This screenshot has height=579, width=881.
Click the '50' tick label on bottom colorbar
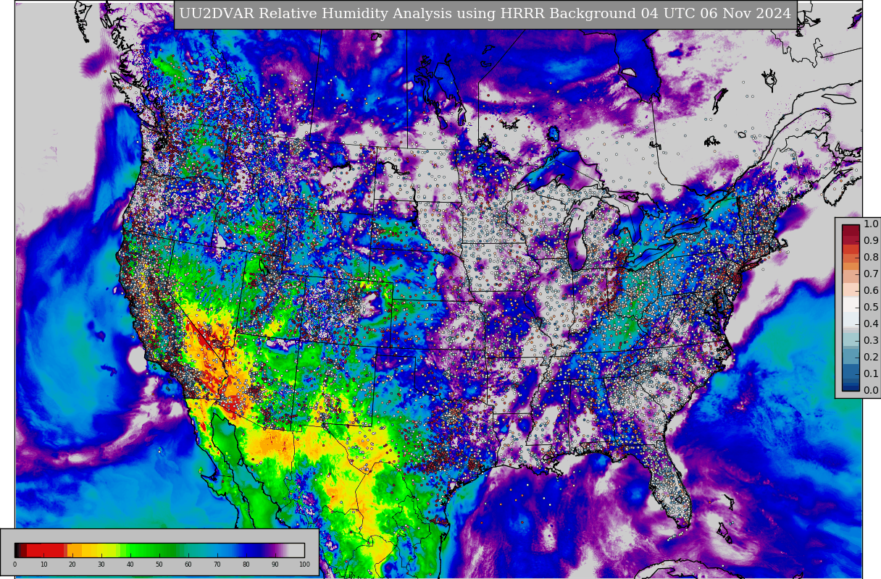(x=159, y=564)
